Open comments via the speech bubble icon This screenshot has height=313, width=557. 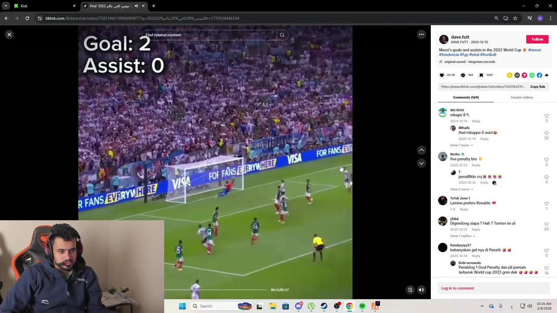(463, 75)
